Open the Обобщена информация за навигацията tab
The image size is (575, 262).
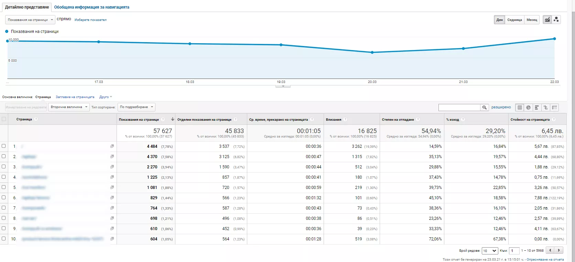(91, 7)
